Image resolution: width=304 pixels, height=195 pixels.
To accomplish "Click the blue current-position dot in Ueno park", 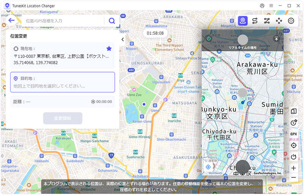I will click(x=144, y=104).
